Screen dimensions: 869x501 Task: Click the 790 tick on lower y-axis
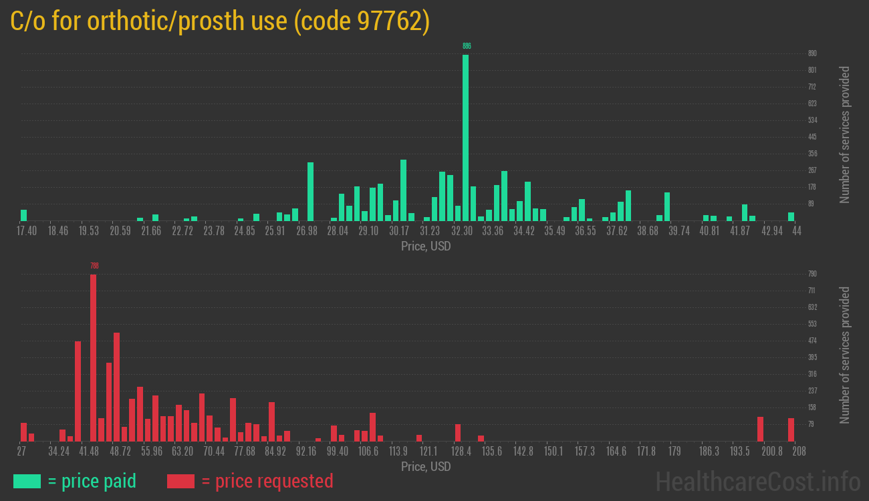812,274
